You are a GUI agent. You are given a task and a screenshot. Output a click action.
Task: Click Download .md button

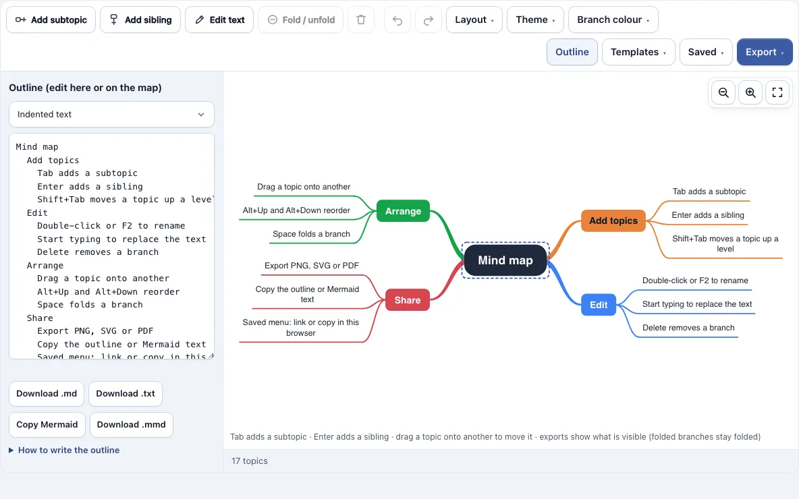click(47, 394)
